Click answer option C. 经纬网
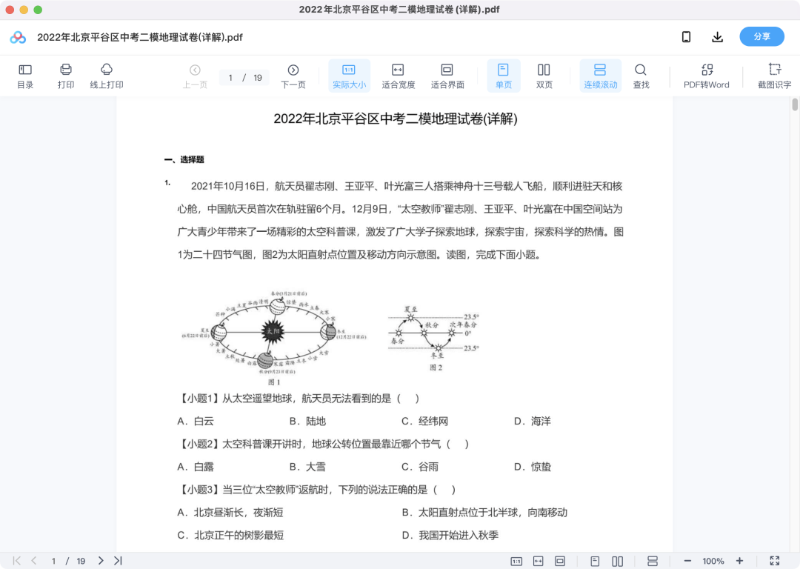800x569 pixels. pyautogui.click(x=425, y=422)
